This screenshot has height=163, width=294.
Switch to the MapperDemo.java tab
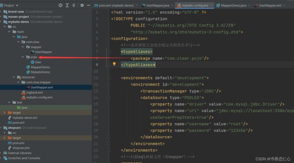[x=233, y=5]
